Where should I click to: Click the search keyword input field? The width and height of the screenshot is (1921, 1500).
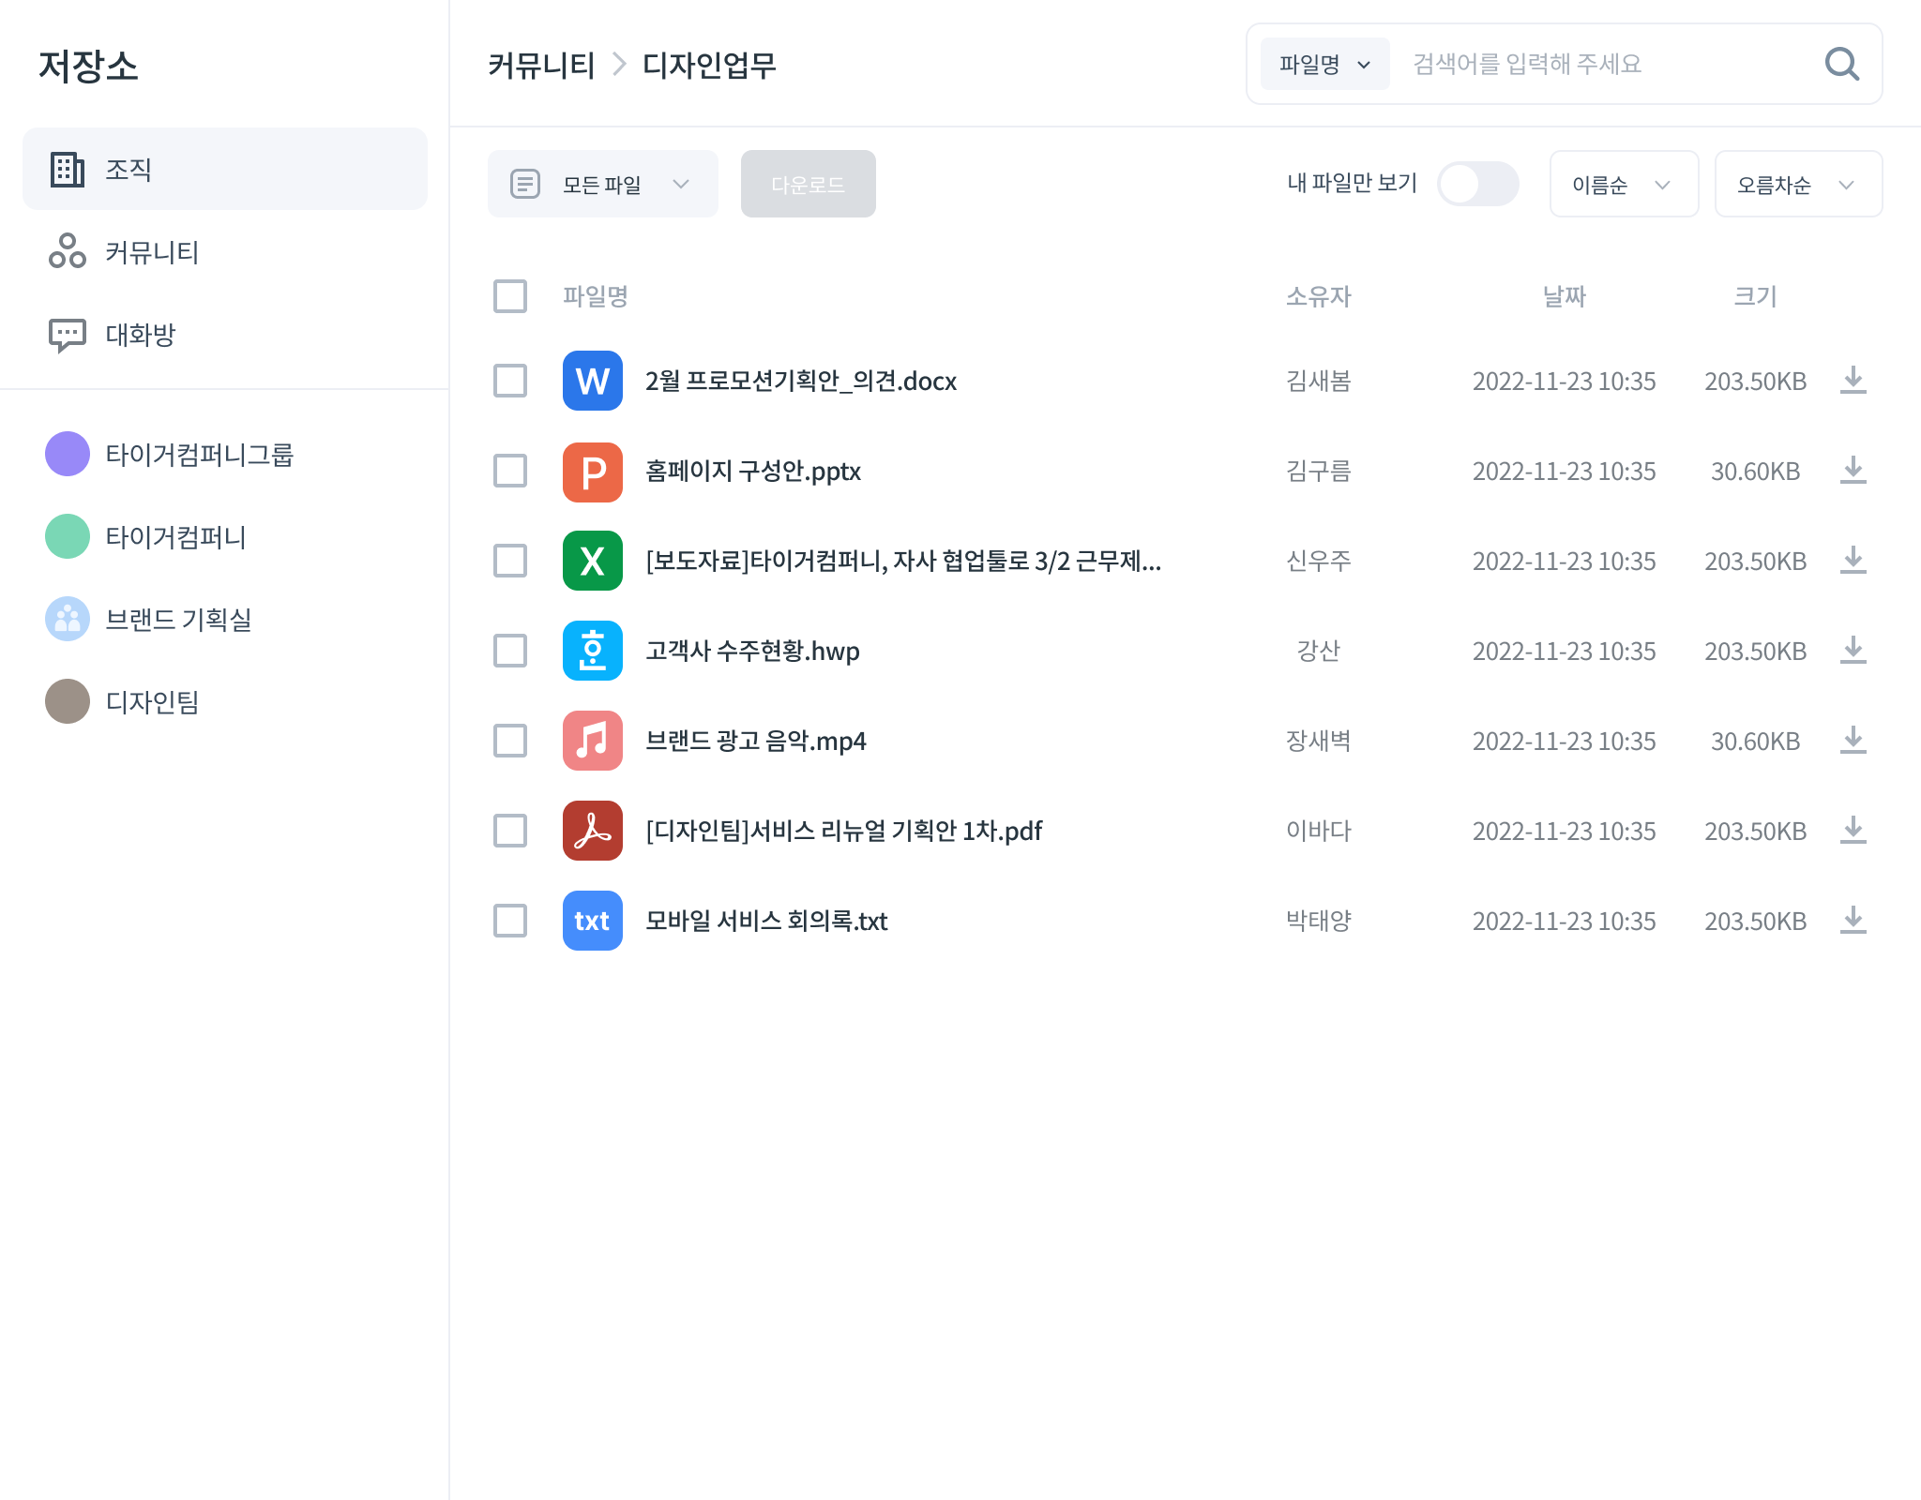[1604, 64]
